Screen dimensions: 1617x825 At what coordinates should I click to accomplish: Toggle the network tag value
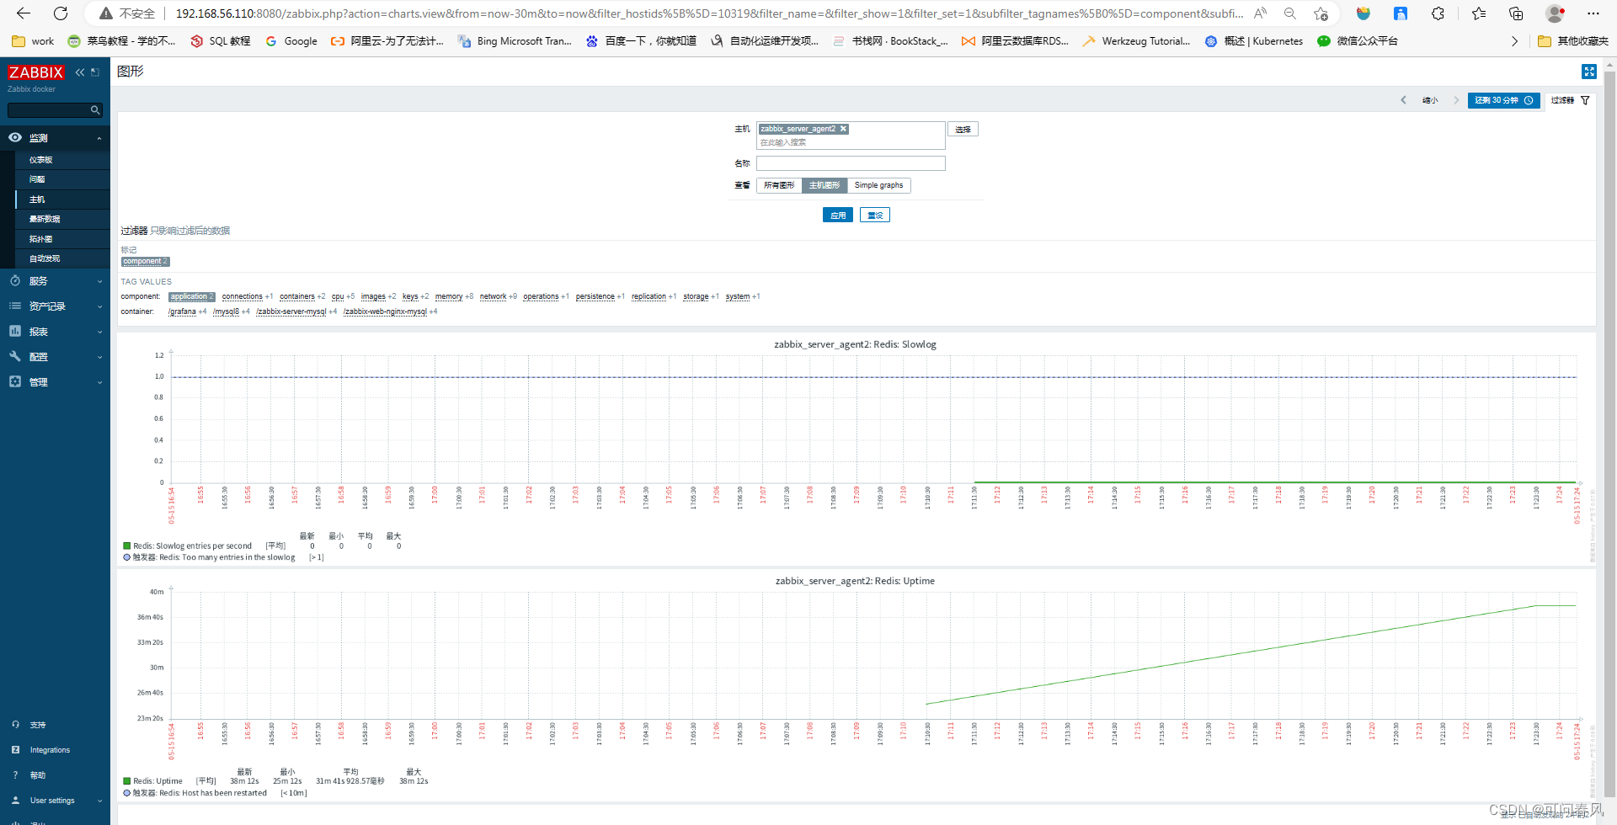tap(493, 296)
